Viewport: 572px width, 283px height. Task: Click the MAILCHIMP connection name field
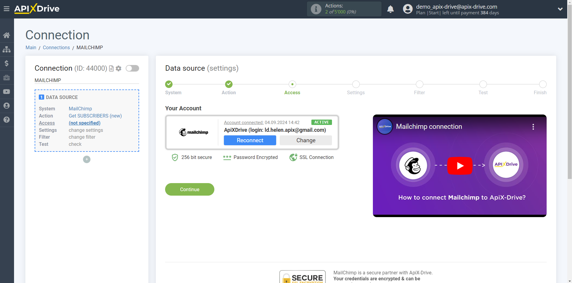[87, 80]
